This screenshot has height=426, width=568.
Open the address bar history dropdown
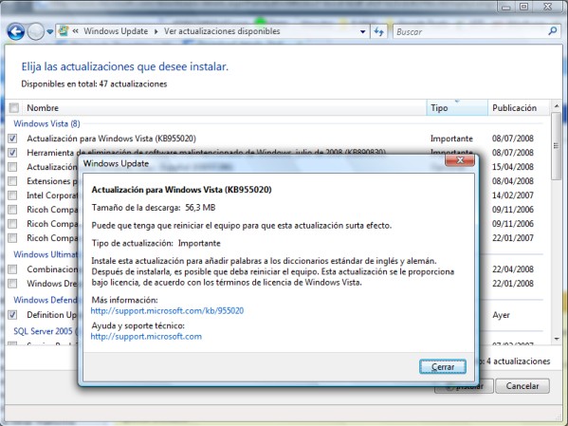362,32
